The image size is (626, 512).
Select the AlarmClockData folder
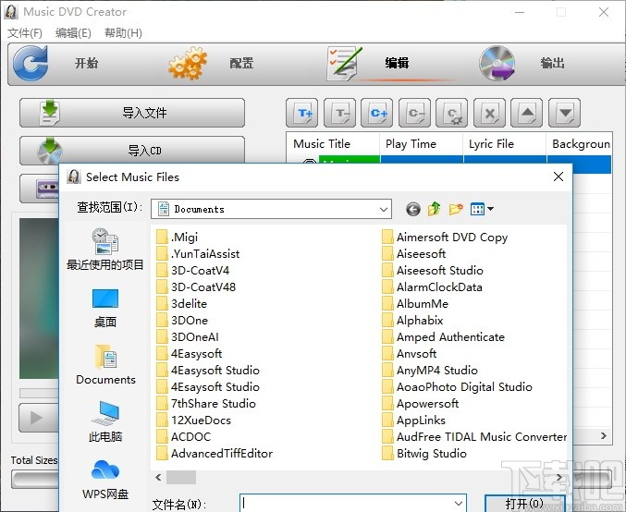pos(432,287)
